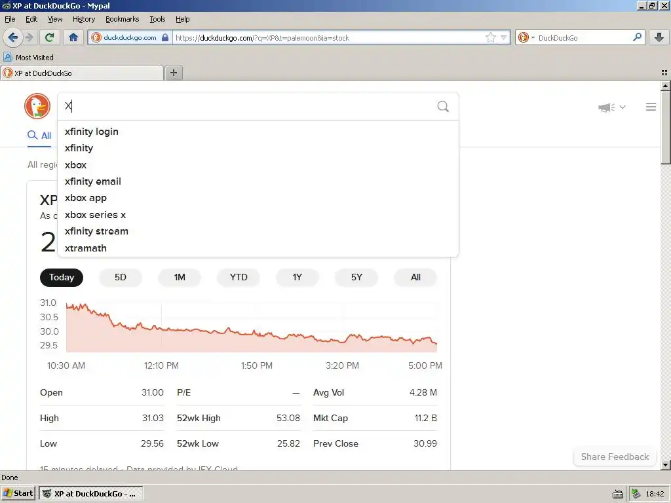This screenshot has width=671, height=503.
Task: Click the Open value 31.00
Action: (x=152, y=392)
